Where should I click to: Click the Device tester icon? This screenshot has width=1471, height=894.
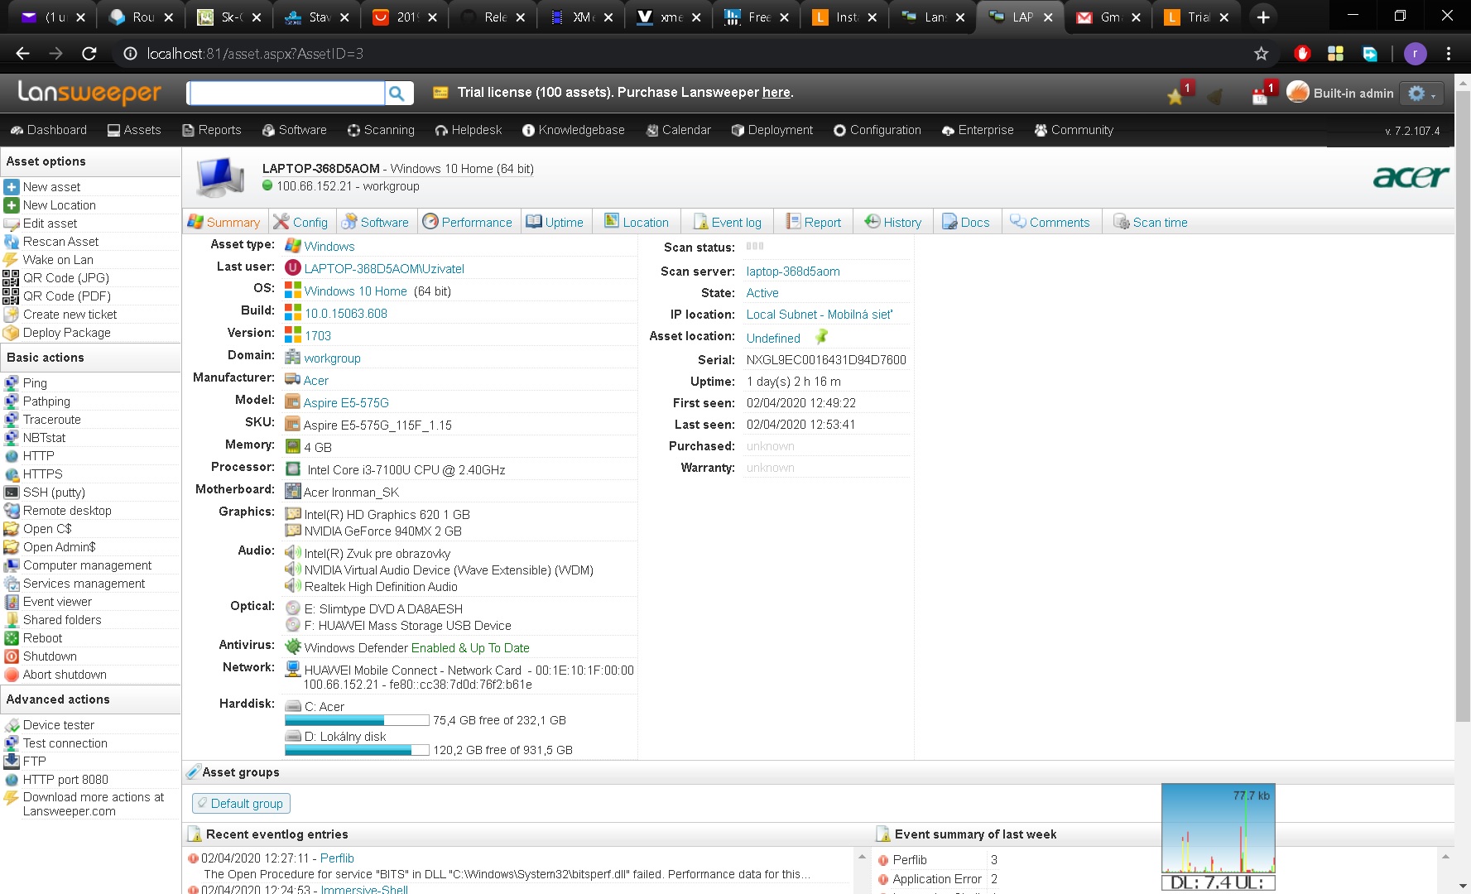click(12, 725)
